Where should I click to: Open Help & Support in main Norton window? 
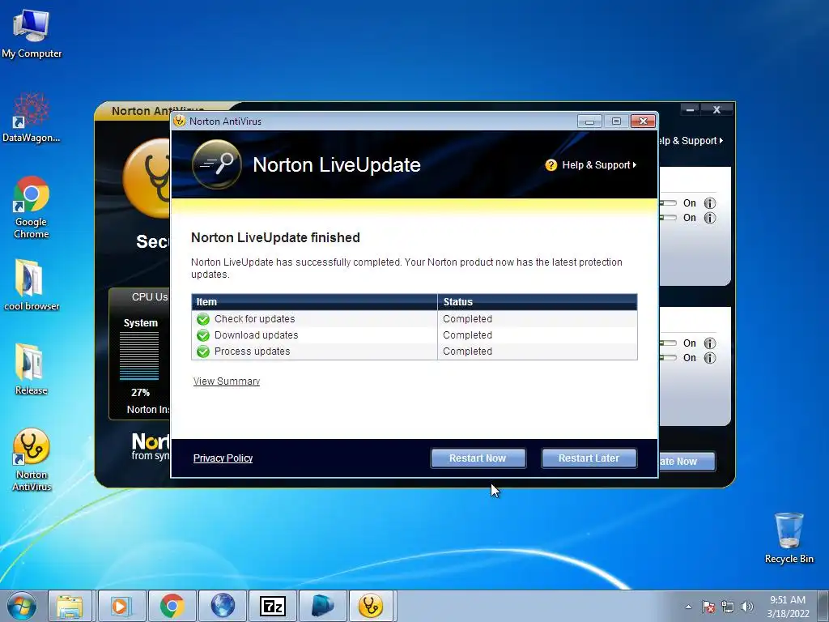pyautogui.click(x=691, y=141)
